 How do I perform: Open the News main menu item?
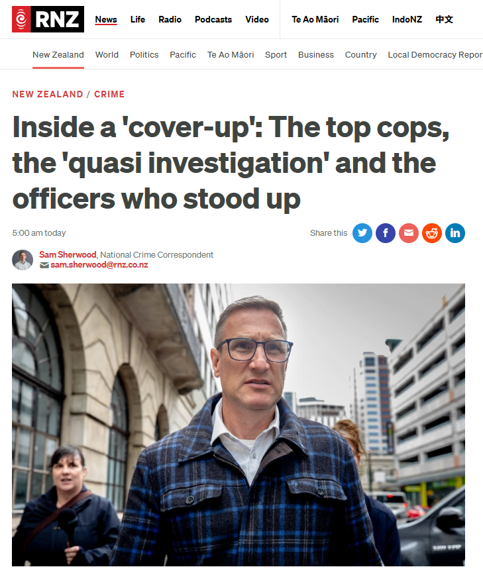pyautogui.click(x=106, y=20)
